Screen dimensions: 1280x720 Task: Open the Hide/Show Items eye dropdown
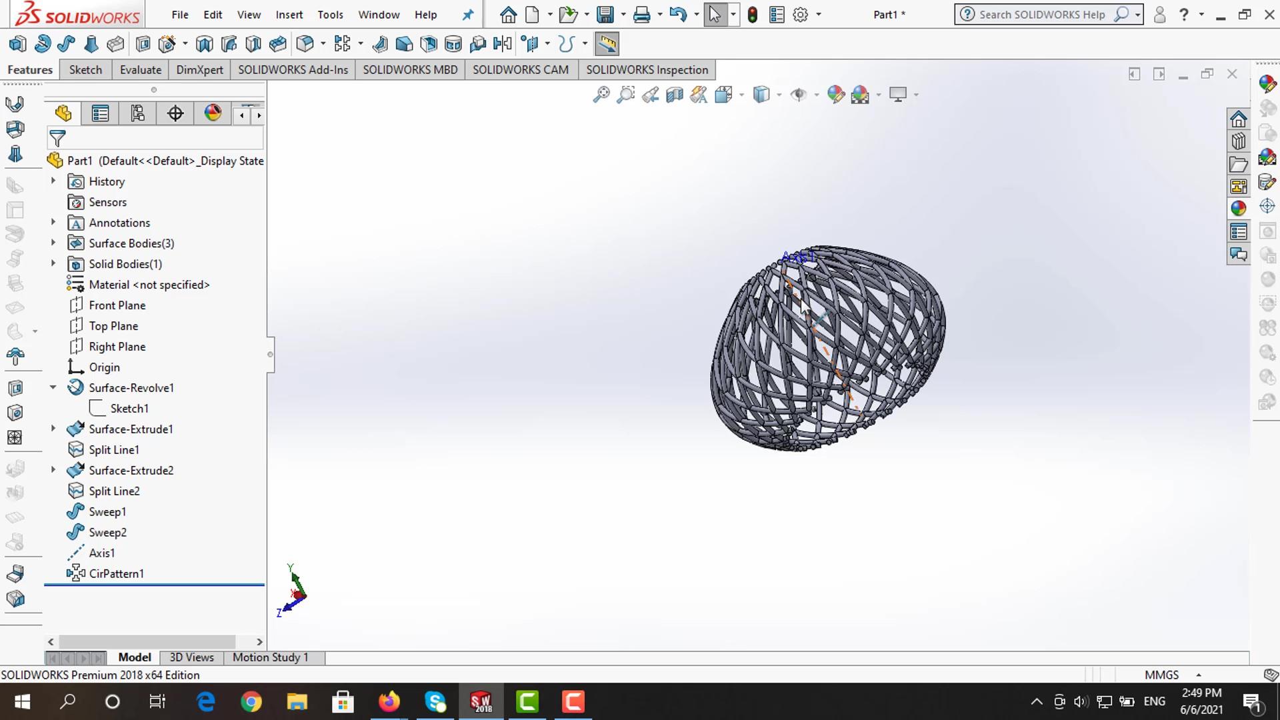pos(816,95)
